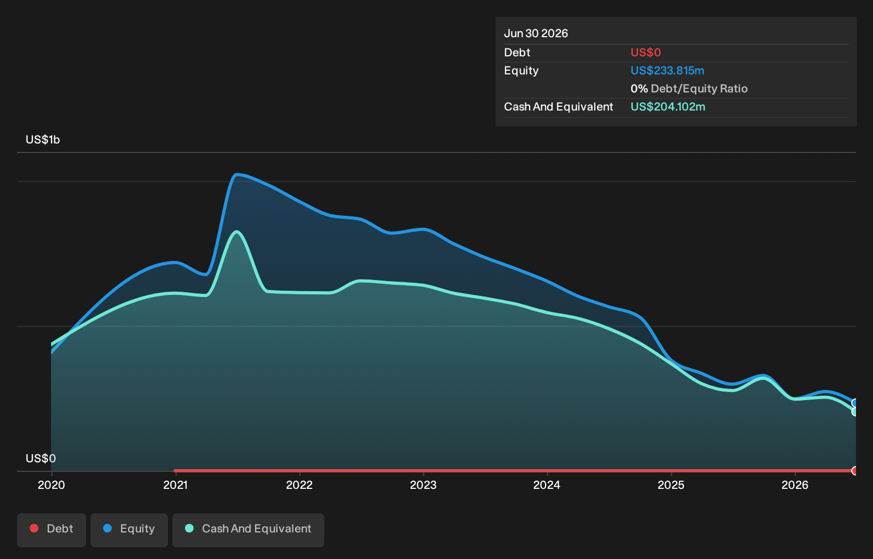This screenshot has height=559, width=873.
Task: Click the 2021 x-axis label
Action: pyautogui.click(x=175, y=485)
